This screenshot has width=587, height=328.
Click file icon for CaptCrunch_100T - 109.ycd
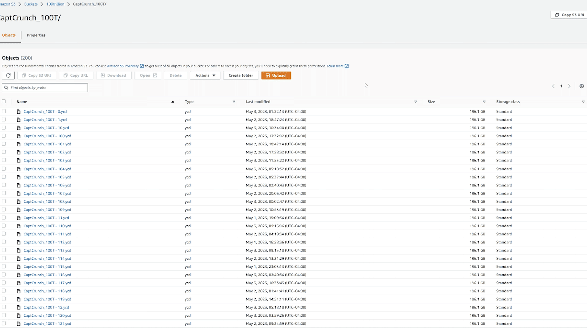click(x=19, y=210)
